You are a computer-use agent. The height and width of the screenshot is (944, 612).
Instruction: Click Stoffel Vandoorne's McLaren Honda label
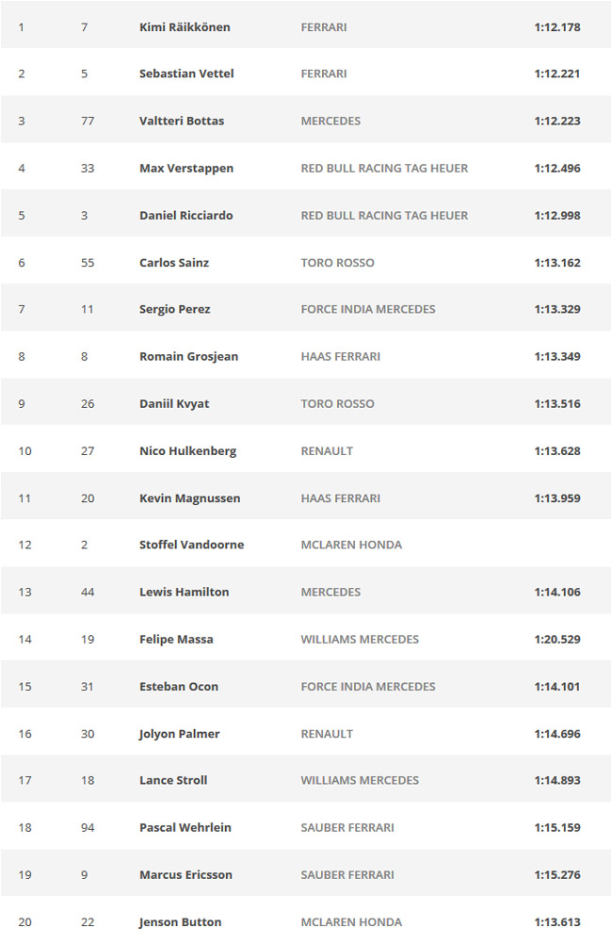[x=351, y=545]
